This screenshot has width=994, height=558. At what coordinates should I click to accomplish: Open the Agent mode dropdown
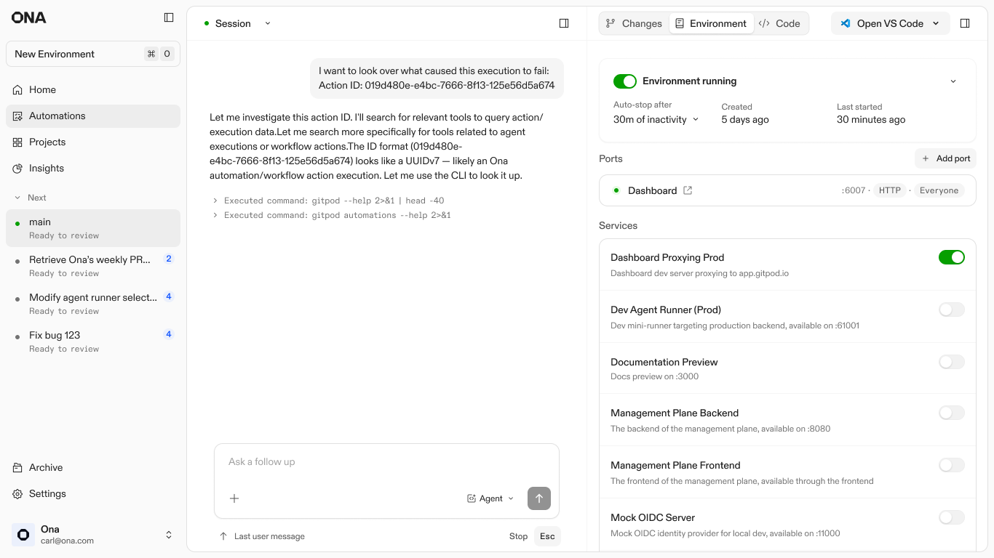pos(490,498)
